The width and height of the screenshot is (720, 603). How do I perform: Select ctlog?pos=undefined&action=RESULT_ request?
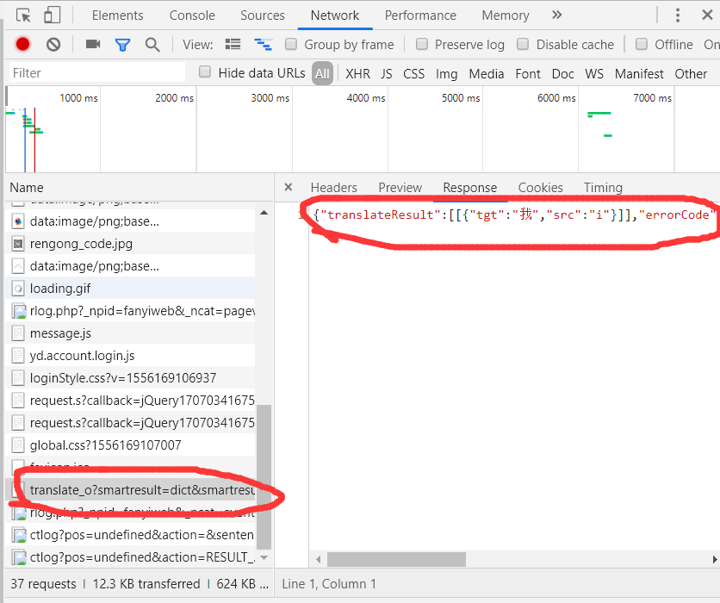tap(130, 557)
